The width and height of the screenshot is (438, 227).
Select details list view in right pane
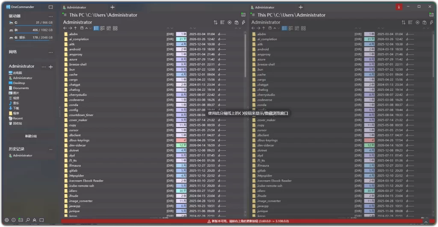point(284,28)
